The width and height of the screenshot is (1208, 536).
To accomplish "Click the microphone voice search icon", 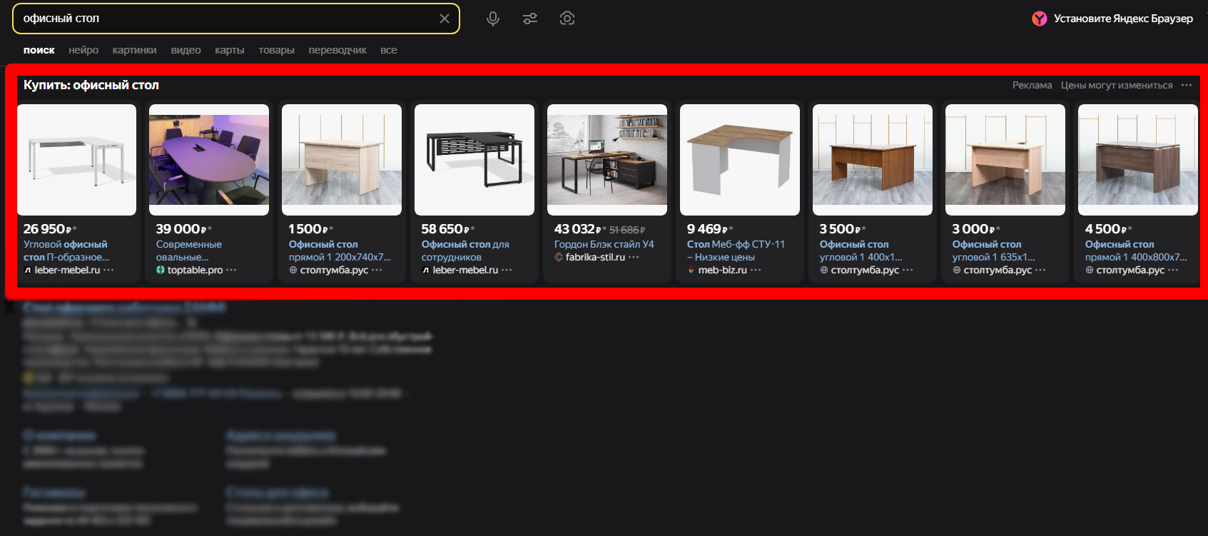I will [x=492, y=19].
